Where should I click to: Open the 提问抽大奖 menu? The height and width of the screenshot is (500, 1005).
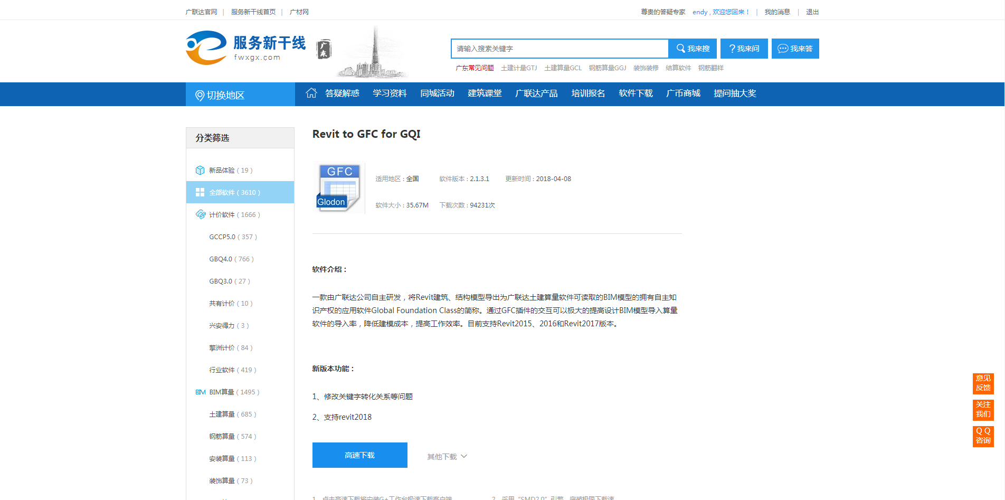pyautogui.click(x=735, y=93)
